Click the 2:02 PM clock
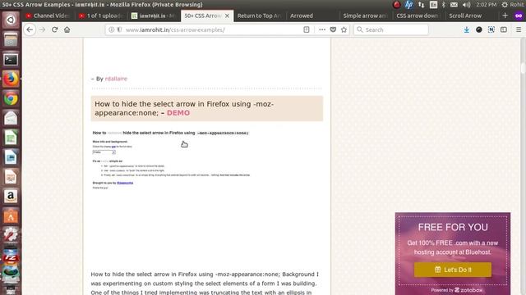 [x=486, y=5]
